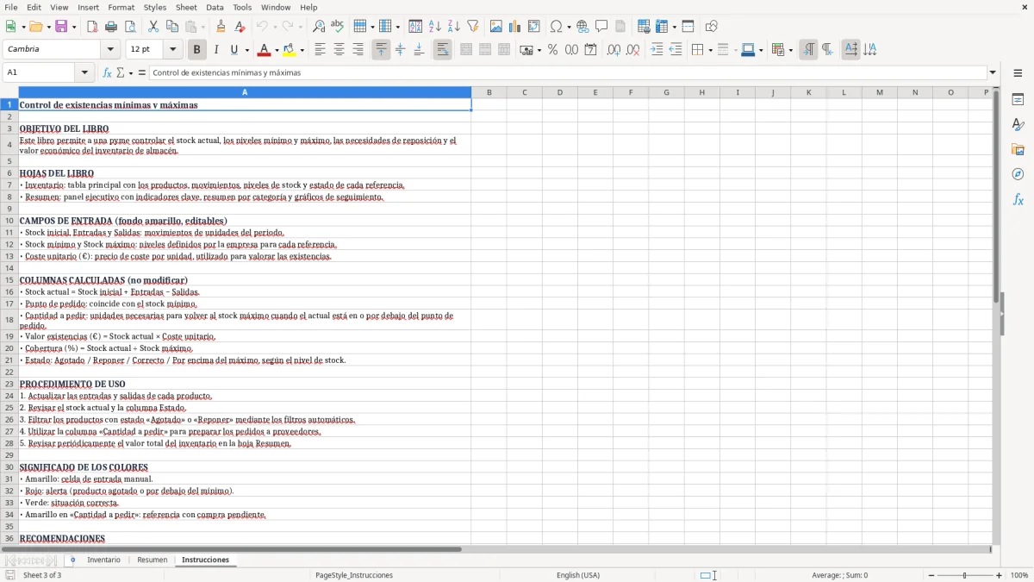
Task: Click the Copy icon
Action: [x=171, y=27]
